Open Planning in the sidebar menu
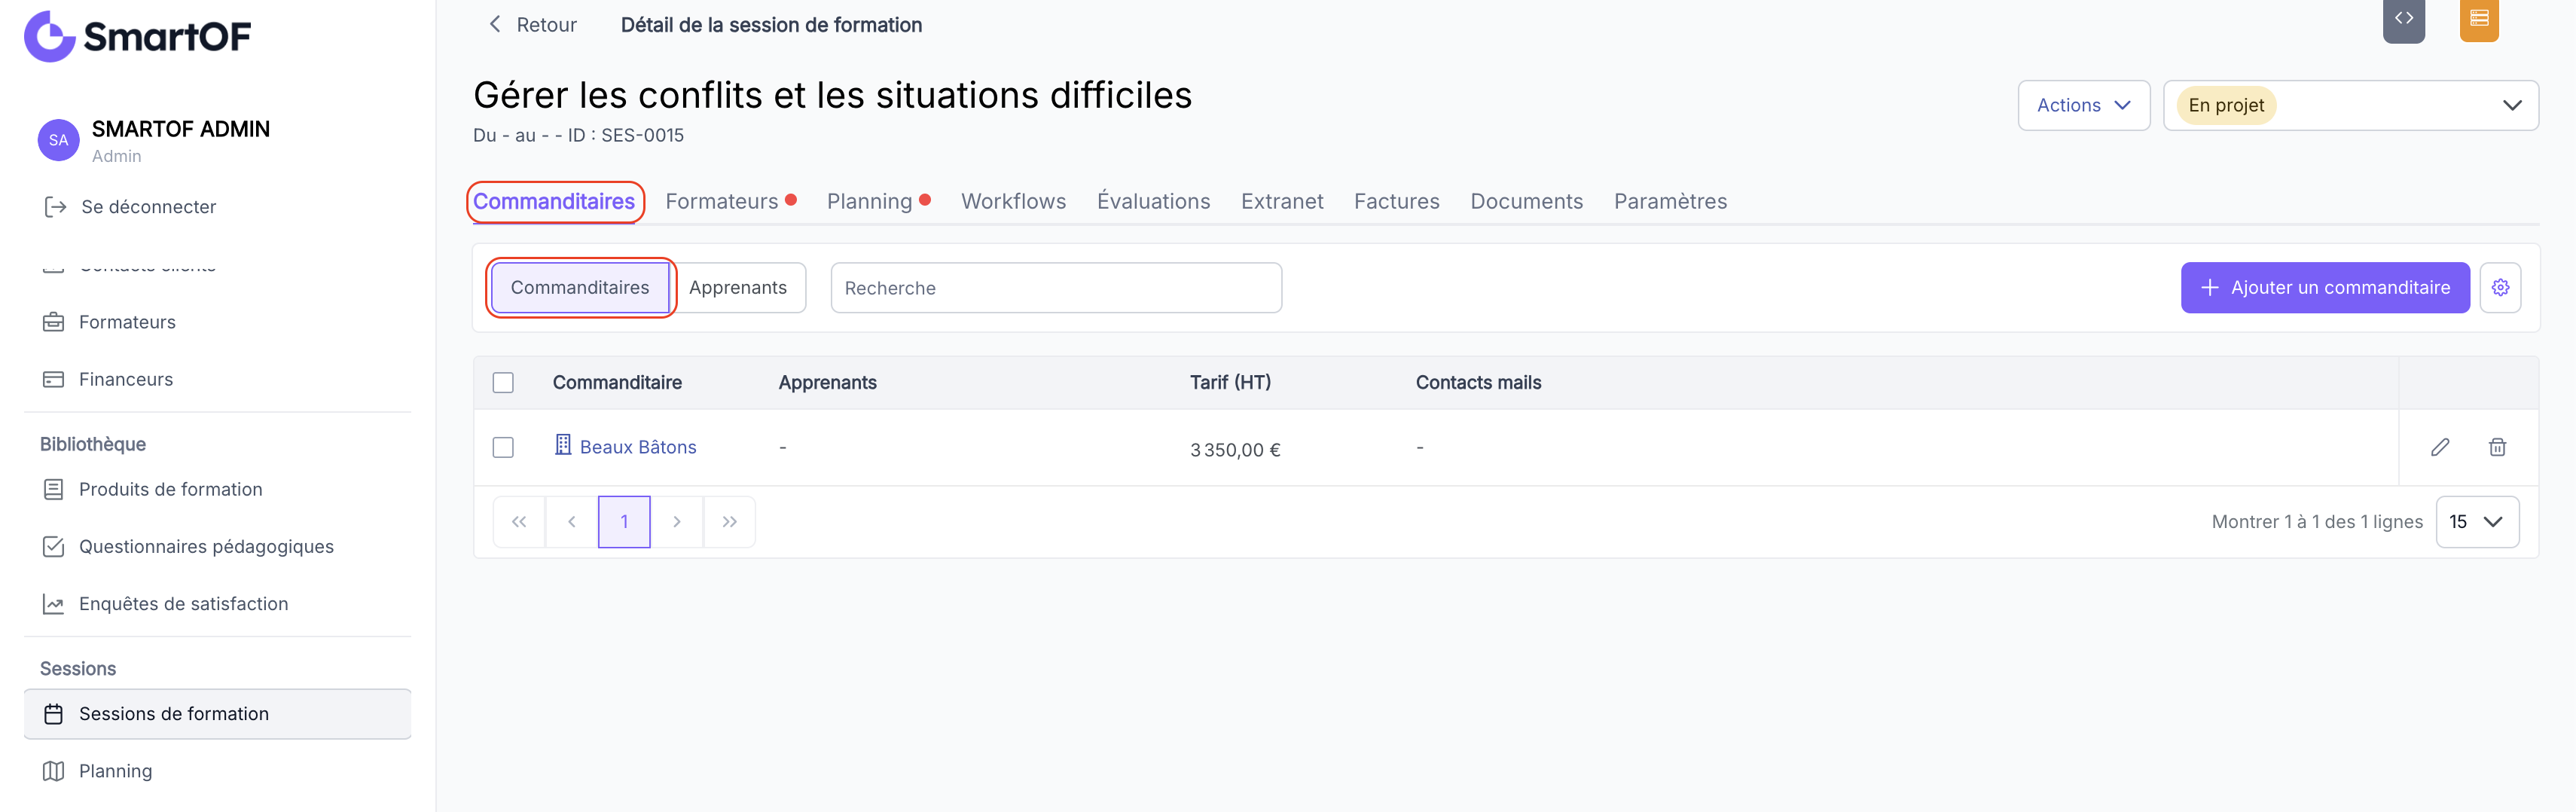 (x=115, y=771)
